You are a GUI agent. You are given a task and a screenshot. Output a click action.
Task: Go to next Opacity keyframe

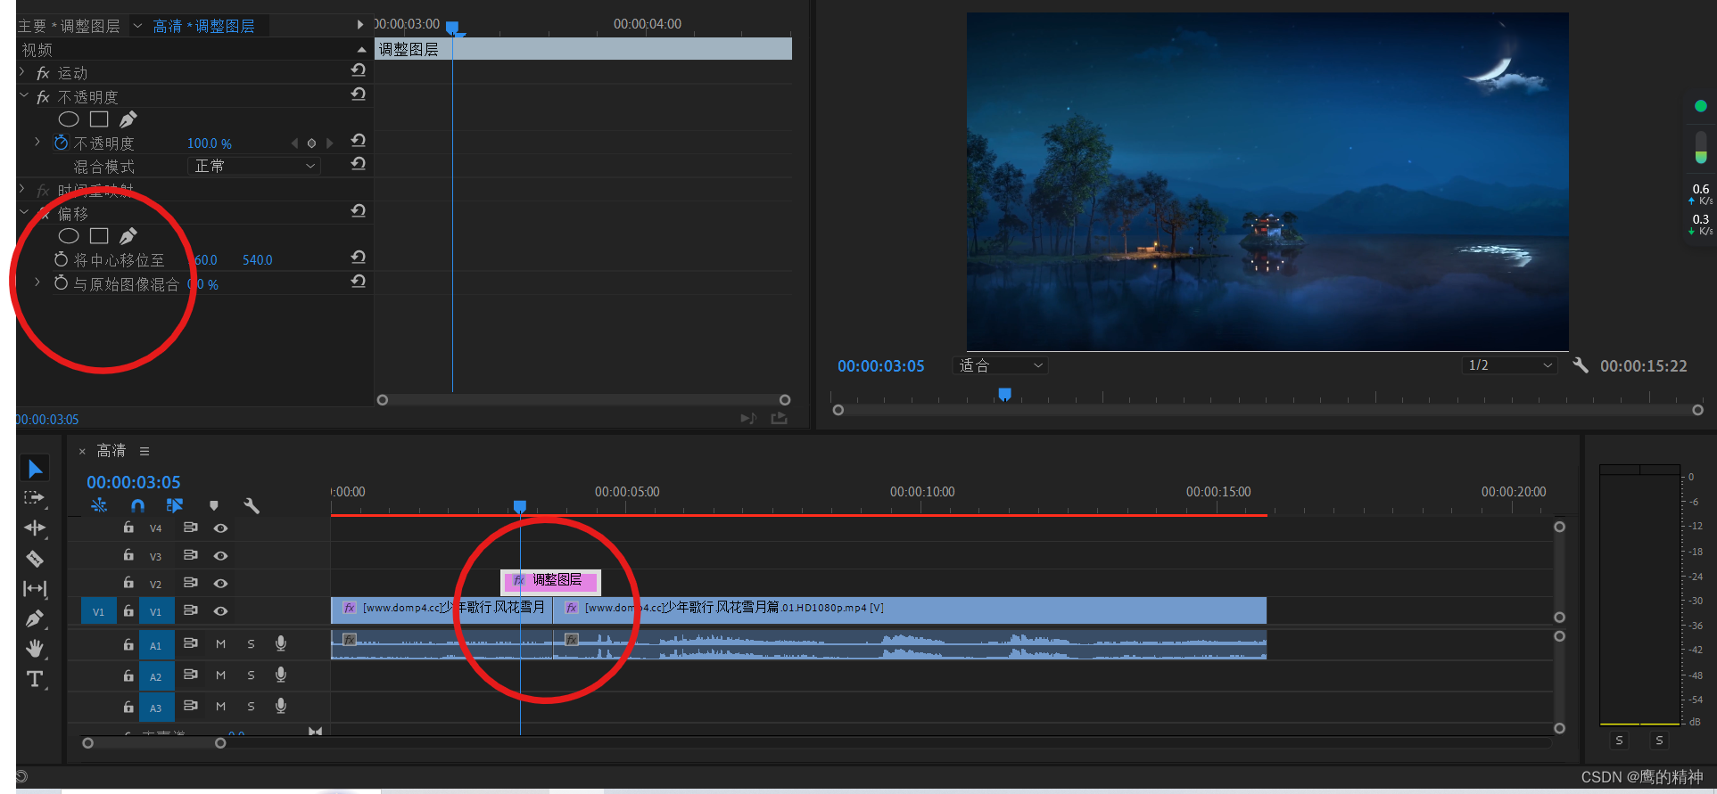click(329, 143)
